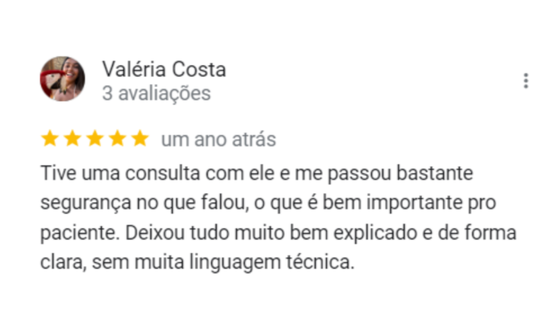Viewport: 559px width, 314px height.
Task: Select the fifth yellow rating star
Action: pos(140,139)
